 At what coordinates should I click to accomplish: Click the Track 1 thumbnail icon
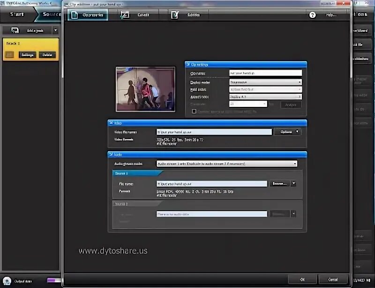tap(9, 55)
